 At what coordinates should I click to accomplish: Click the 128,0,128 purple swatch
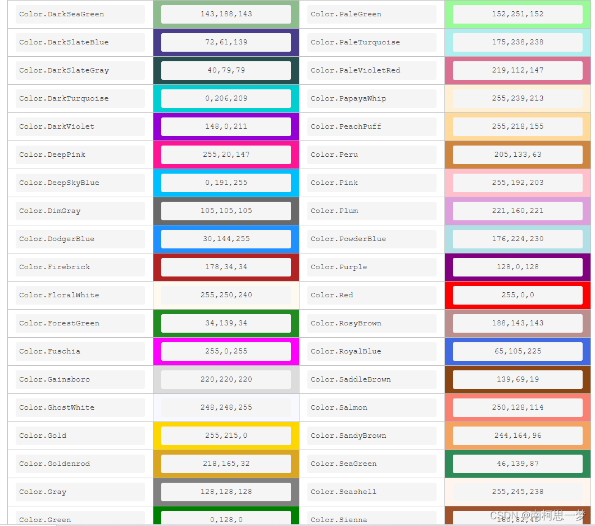pyautogui.click(x=517, y=267)
